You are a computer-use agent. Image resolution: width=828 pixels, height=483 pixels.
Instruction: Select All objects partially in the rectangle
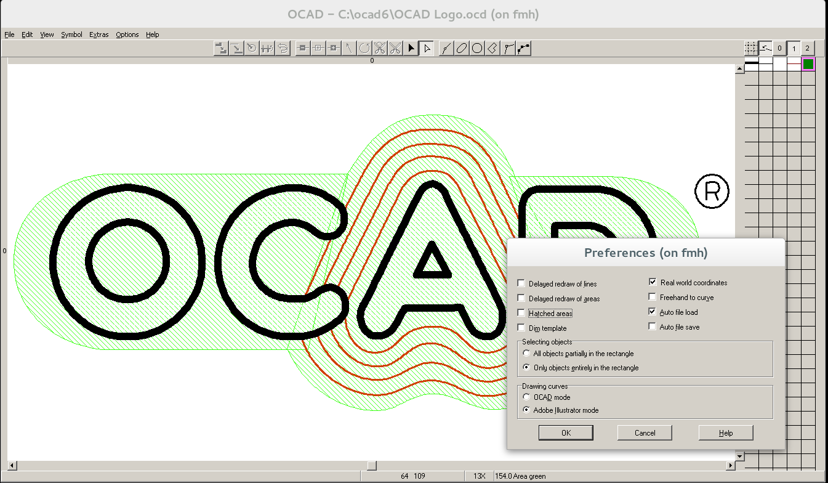coord(526,354)
